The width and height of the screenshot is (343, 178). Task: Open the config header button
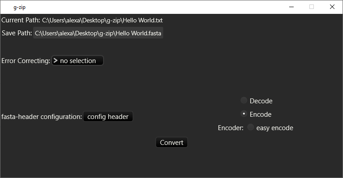(x=108, y=116)
